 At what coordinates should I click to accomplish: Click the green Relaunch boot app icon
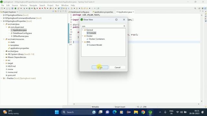click(x=16, y=8)
